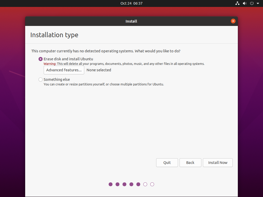Open the clock menu showing Oct 24
This screenshot has width=263, height=197.
(131, 3)
